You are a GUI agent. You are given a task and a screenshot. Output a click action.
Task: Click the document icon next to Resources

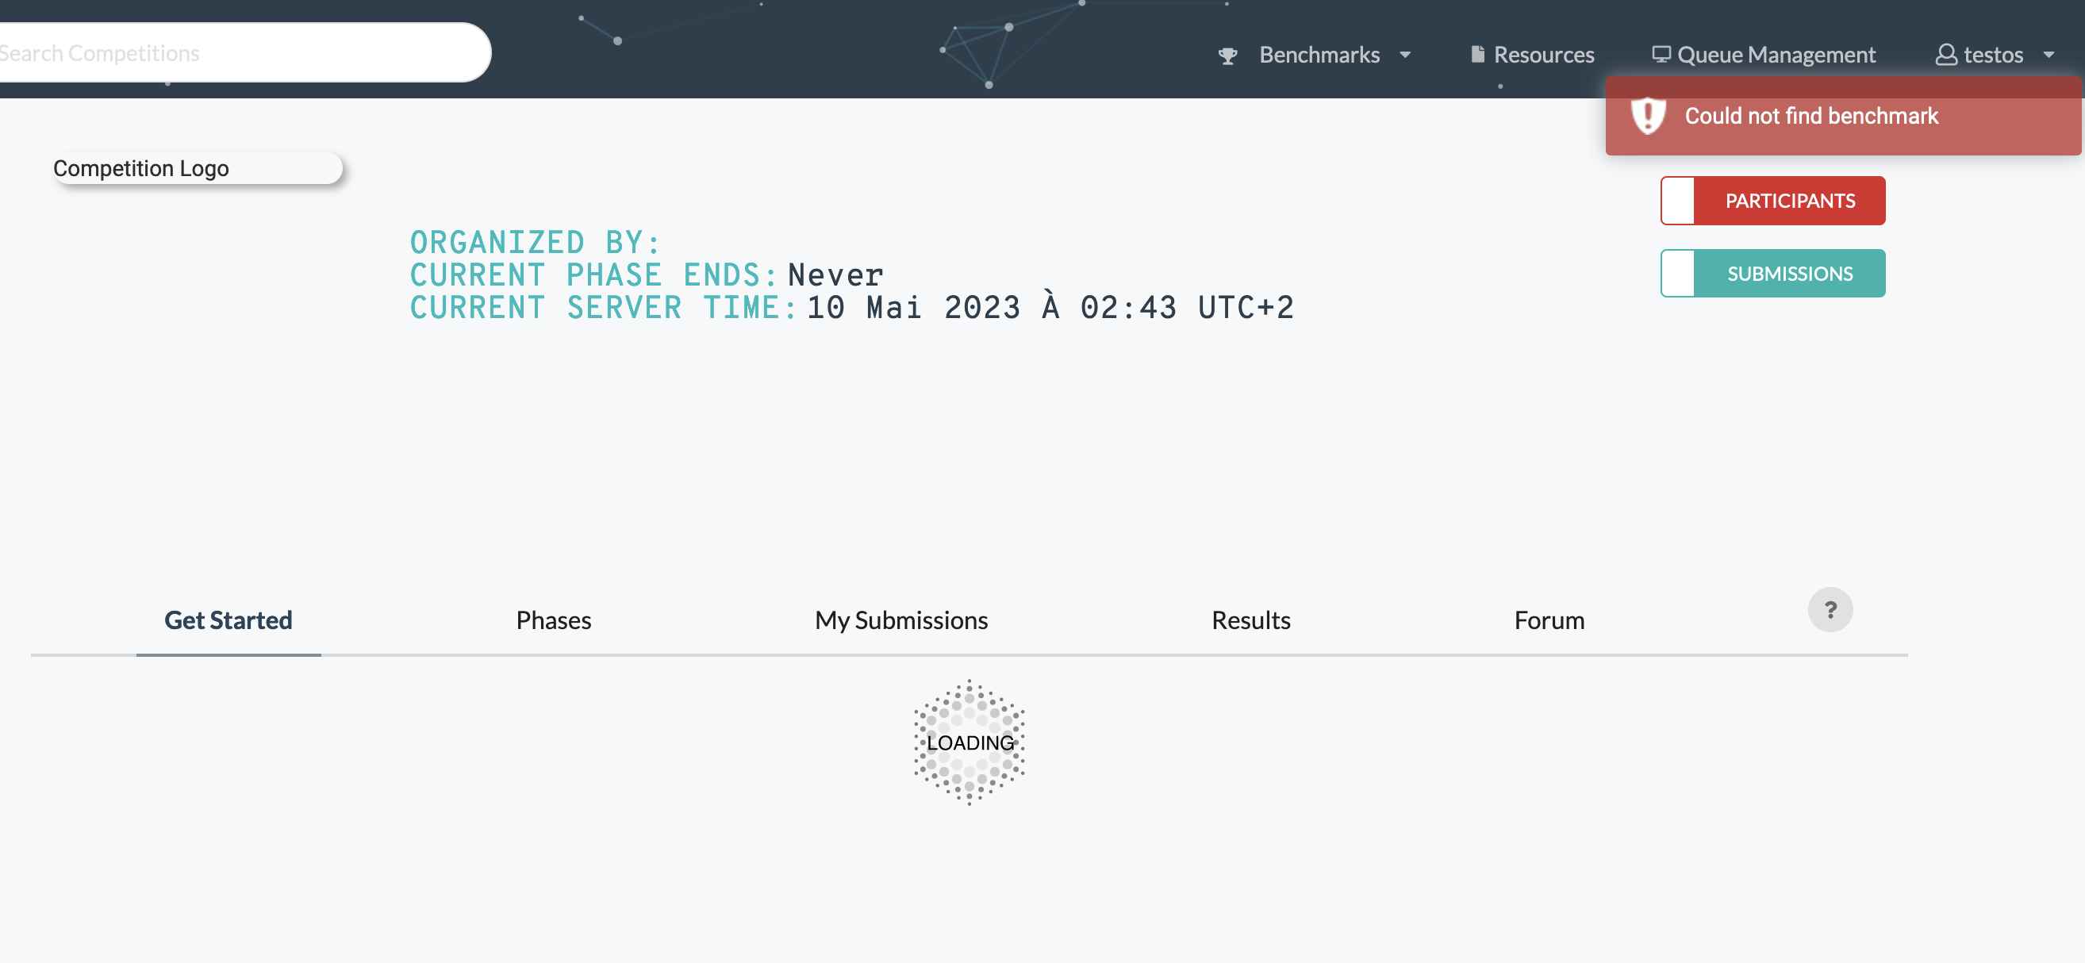click(x=1477, y=53)
